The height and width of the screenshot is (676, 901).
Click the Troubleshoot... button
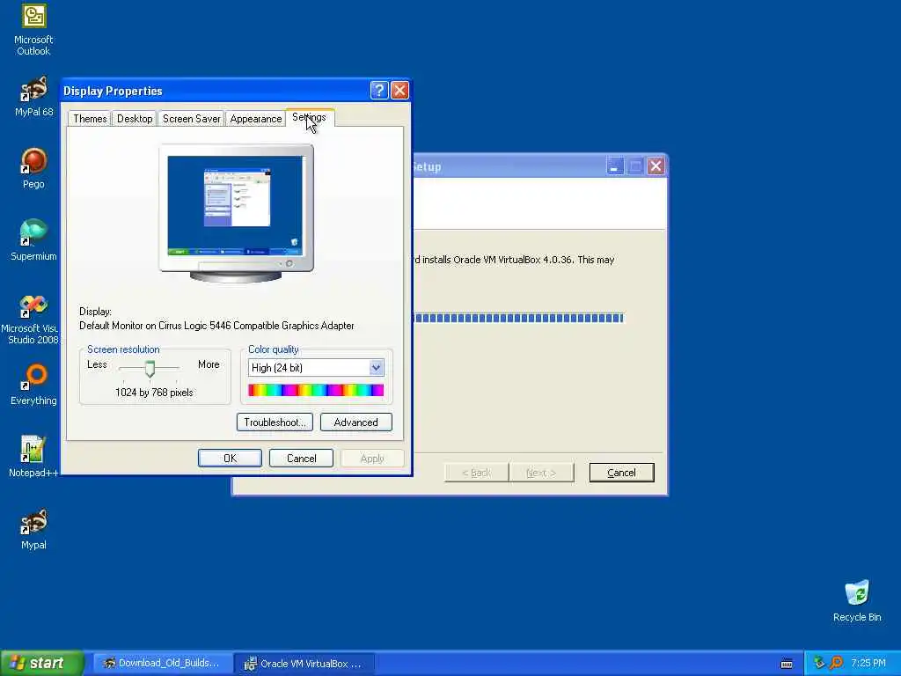click(275, 422)
